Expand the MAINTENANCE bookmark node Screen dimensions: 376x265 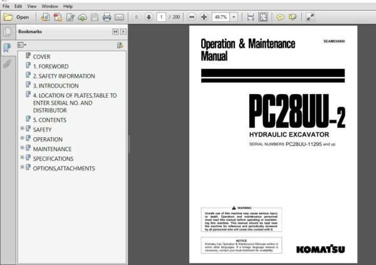point(22,148)
